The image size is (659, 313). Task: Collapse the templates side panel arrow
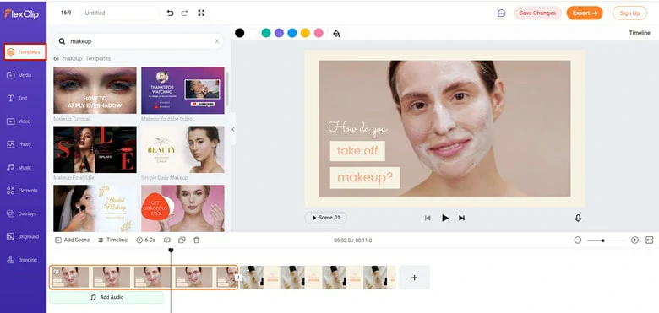[233, 129]
